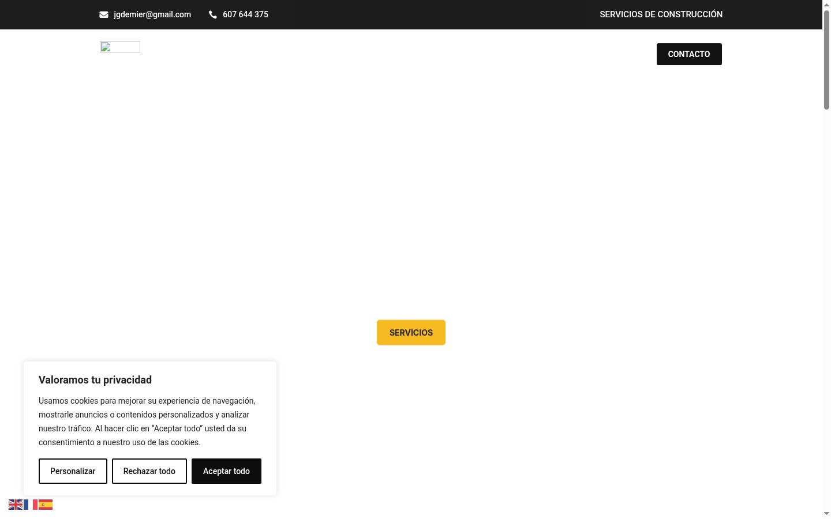Image resolution: width=831 pixels, height=519 pixels.
Task: Click the scrollbar down arrow
Action: pyautogui.click(x=826, y=513)
